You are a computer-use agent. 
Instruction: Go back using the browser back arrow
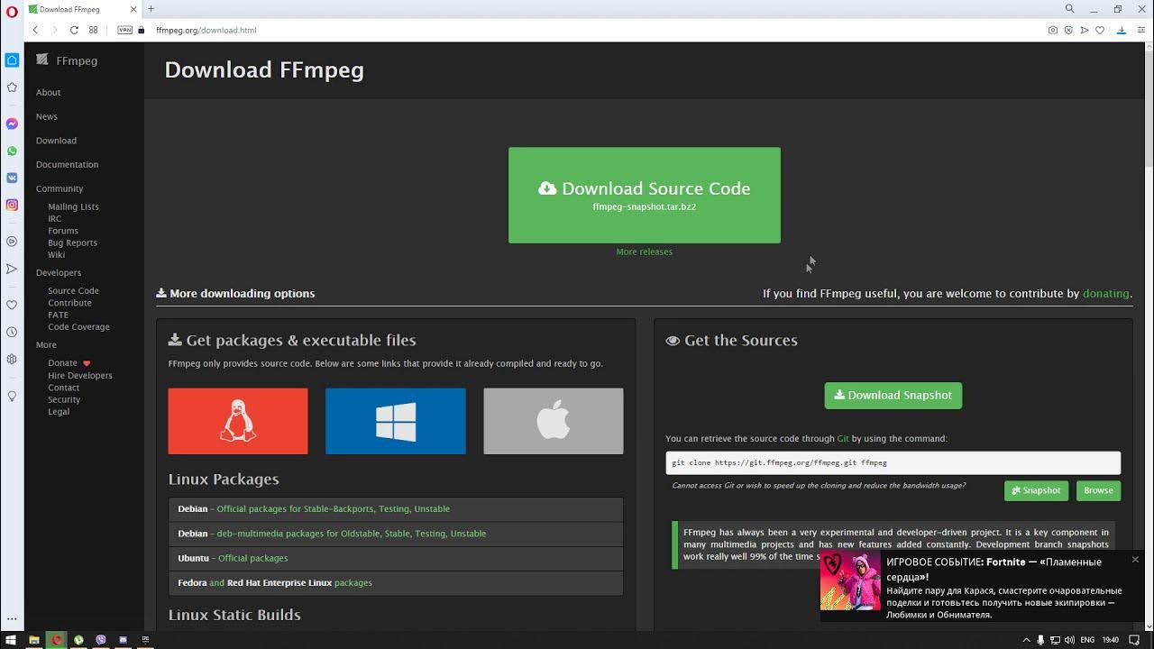35,30
